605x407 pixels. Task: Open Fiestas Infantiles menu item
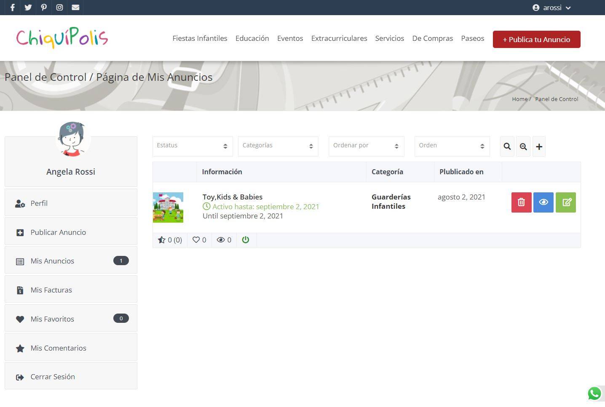[200, 38]
